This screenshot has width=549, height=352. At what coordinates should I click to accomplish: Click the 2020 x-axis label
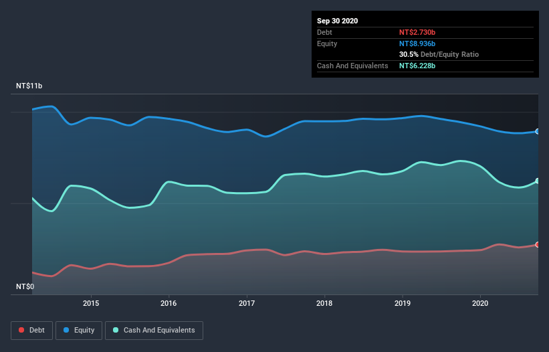click(x=480, y=303)
